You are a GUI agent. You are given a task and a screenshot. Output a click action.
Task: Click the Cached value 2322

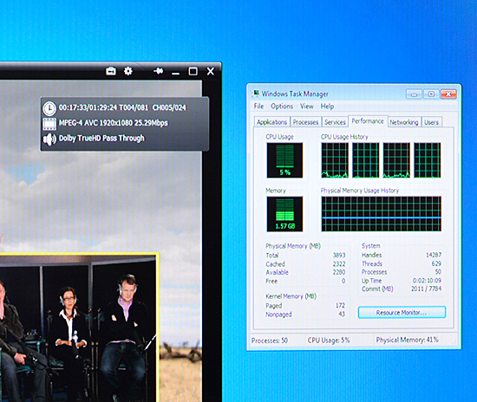(x=339, y=263)
